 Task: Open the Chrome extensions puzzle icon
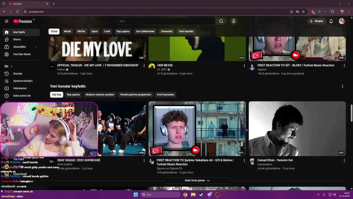(332, 12)
